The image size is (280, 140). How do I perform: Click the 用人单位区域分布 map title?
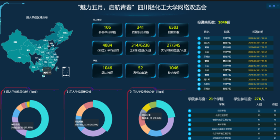pos(37,17)
